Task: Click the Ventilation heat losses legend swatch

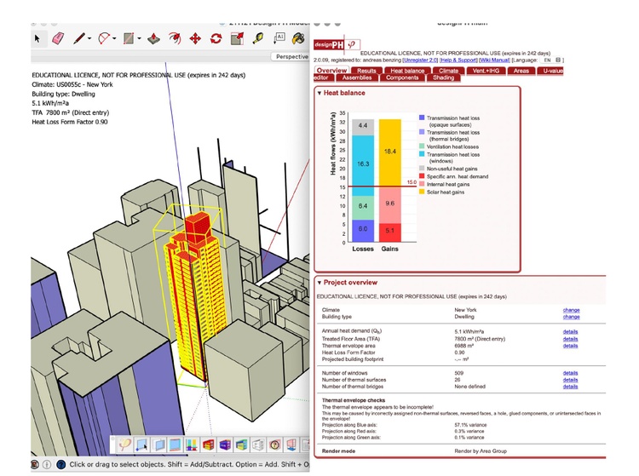Action: pyautogui.click(x=422, y=146)
